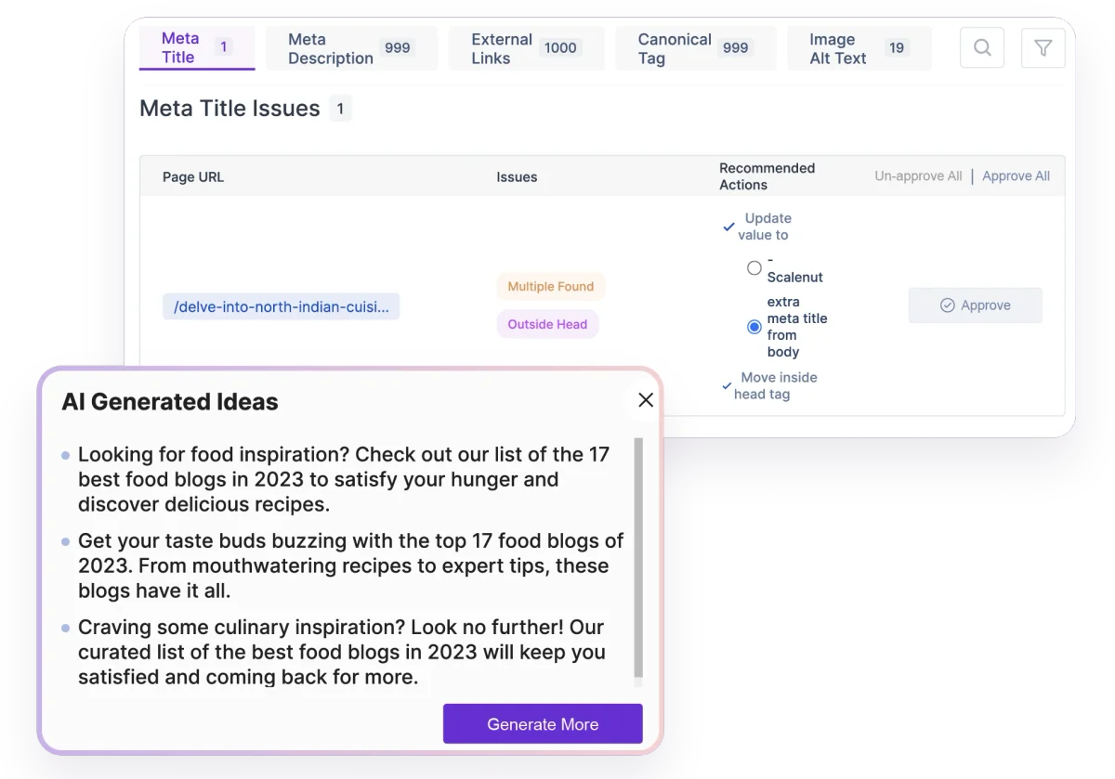This screenshot has width=1115, height=779.
Task: Click Un-approve All
Action: pos(918,175)
